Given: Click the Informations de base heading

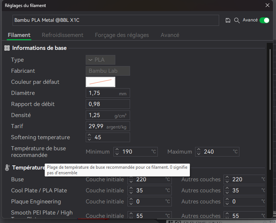Looking at the screenshot, I should tap(39, 48).
